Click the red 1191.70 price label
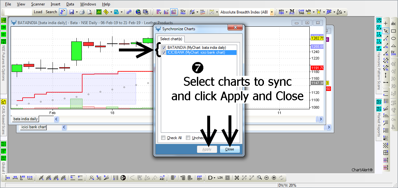Image resolution: width=398 pixels, height=188 pixels. pos(317,68)
